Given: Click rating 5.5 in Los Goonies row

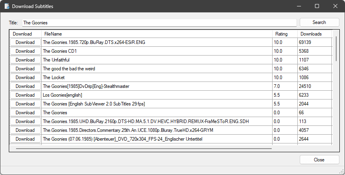Looking at the screenshot, I should click(277, 95).
